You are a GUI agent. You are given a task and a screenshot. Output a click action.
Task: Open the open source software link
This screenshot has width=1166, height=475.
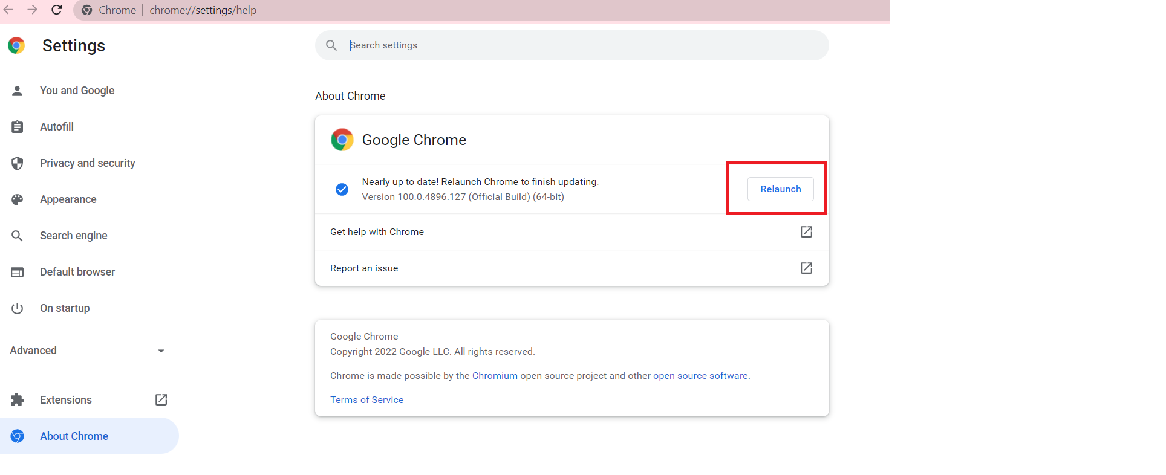[x=700, y=376]
